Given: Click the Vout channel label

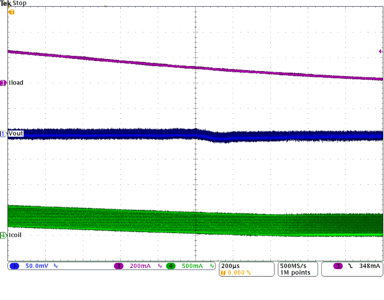Looking at the screenshot, I should [16, 133].
